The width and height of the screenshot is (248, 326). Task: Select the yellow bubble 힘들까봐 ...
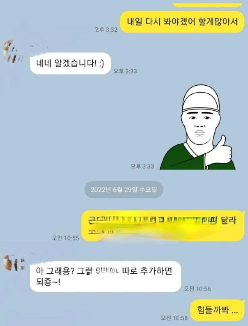(x=218, y=310)
